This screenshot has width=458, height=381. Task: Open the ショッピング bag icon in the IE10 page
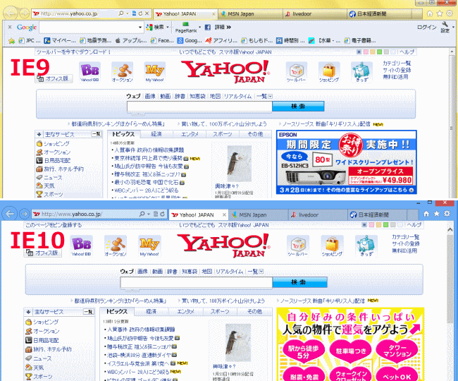tap(333, 244)
